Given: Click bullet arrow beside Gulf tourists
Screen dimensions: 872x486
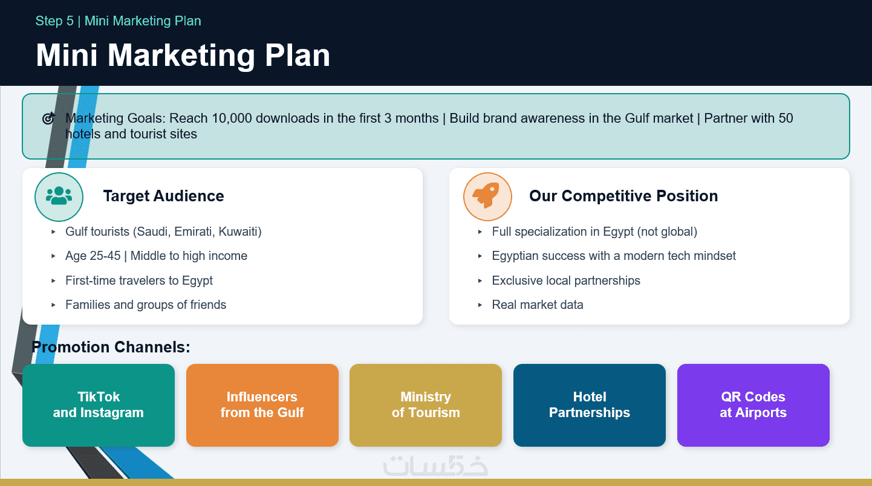Looking at the screenshot, I should pyautogui.click(x=54, y=232).
